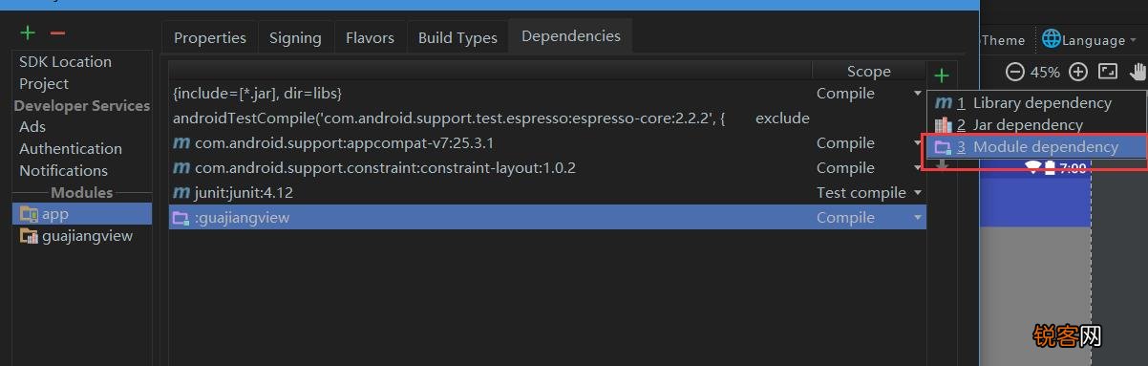Open Scope dropdown for appcompat-v7 row

(918, 143)
